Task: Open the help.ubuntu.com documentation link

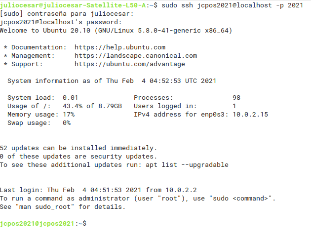Action: tap(119, 47)
